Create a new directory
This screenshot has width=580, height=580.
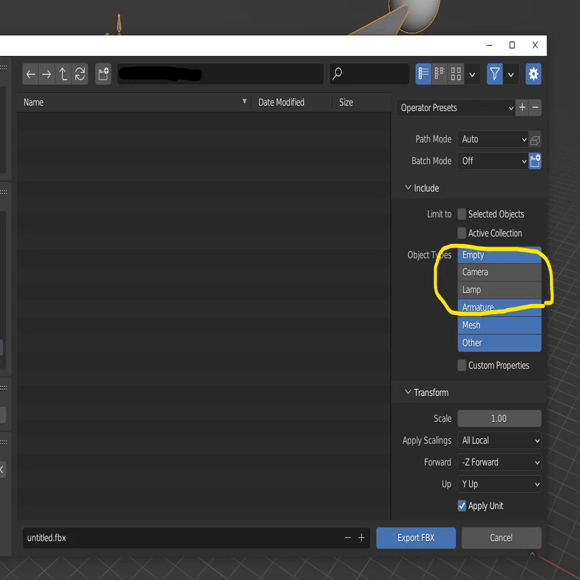click(x=103, y=74)
